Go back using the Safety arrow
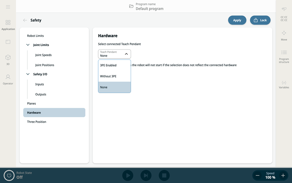This screenshot has width=292, height=183. 25,20
